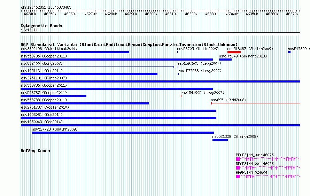Click the first exon block of NM_024604
The image size is (310, 196).
point(238,177)
